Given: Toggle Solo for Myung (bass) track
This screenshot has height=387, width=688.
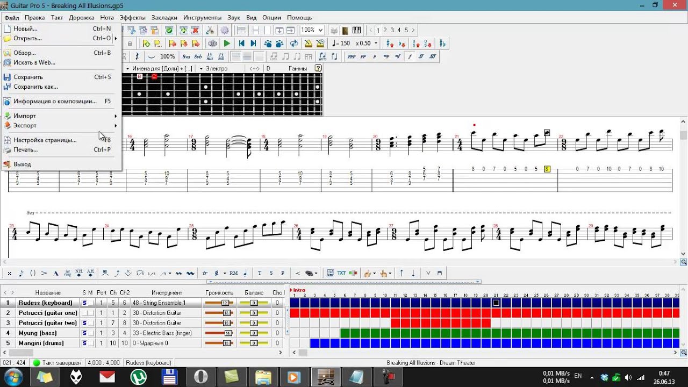Looking at the screenshot, I should pyautogui.click(x=84, y=333).
